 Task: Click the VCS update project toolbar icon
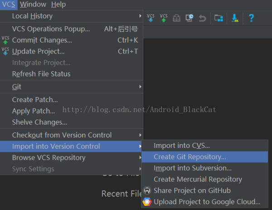point(151,18)
